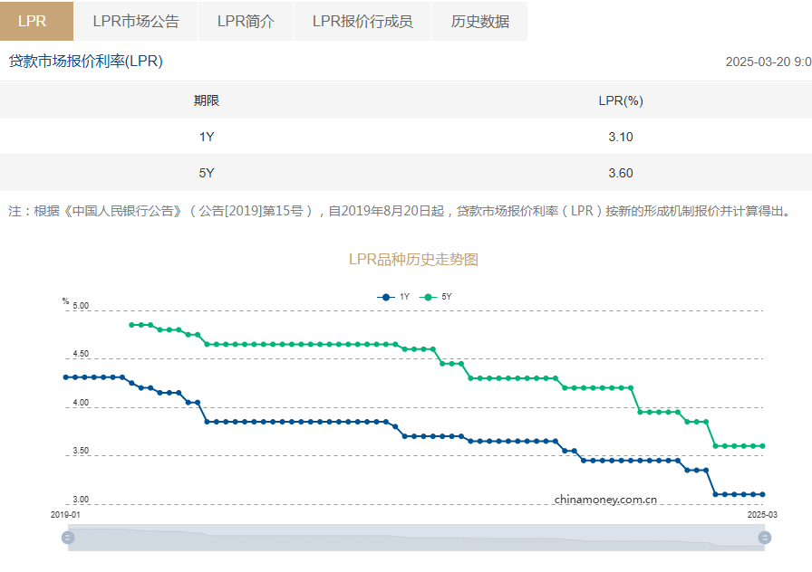812x572 pixels.
Task: Open the LPR简介 tab
Action: point(246,21)
